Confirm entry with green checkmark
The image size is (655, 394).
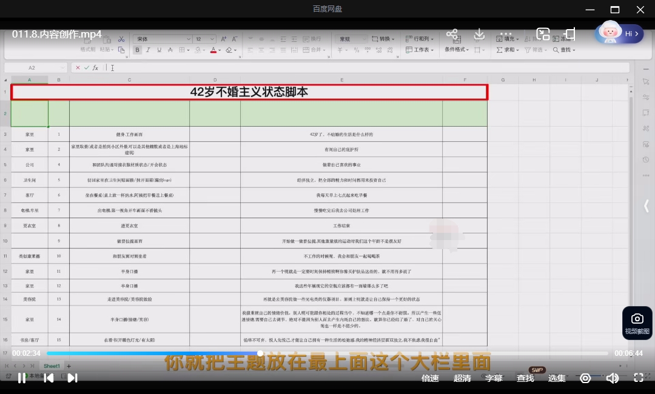point(87,68)
